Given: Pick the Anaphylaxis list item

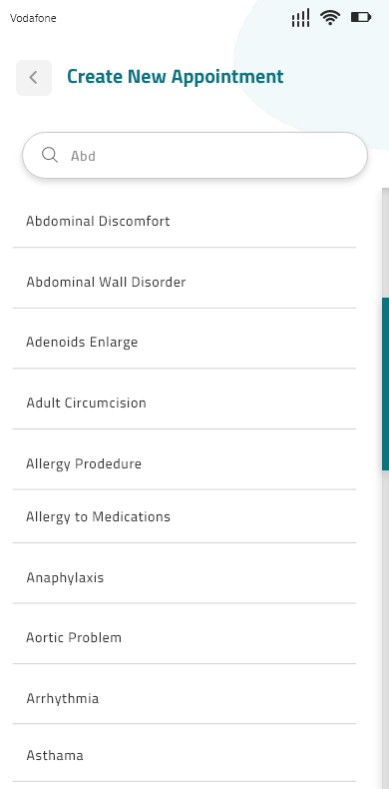Looking at the screenshot, I should click(185, 576).
